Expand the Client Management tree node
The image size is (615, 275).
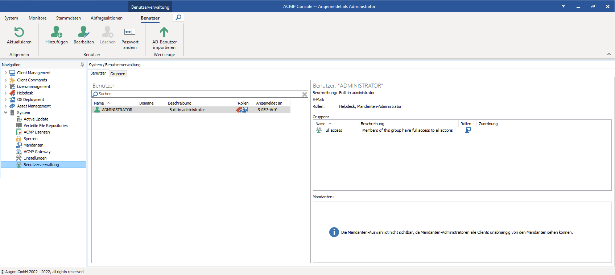click(6, 73)
